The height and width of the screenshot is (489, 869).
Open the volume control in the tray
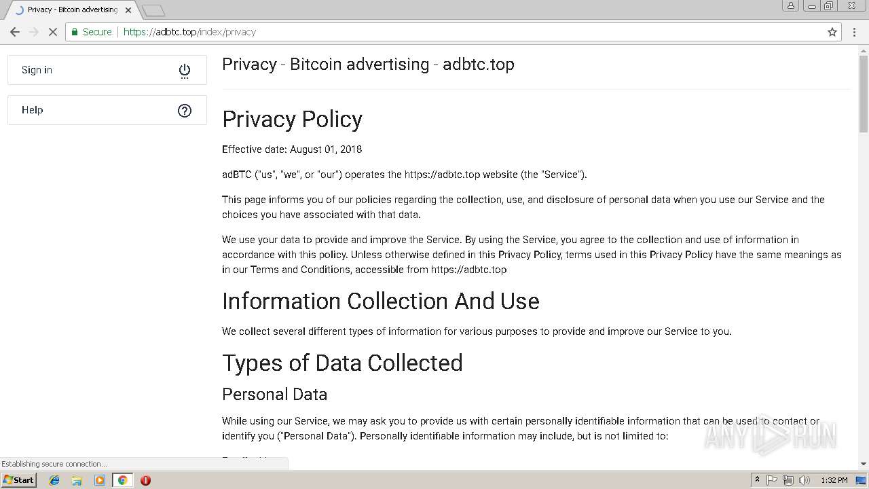pyautogui.click(x=804, y=480)
